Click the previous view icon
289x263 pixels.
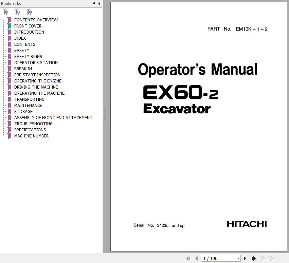(262, 259)
